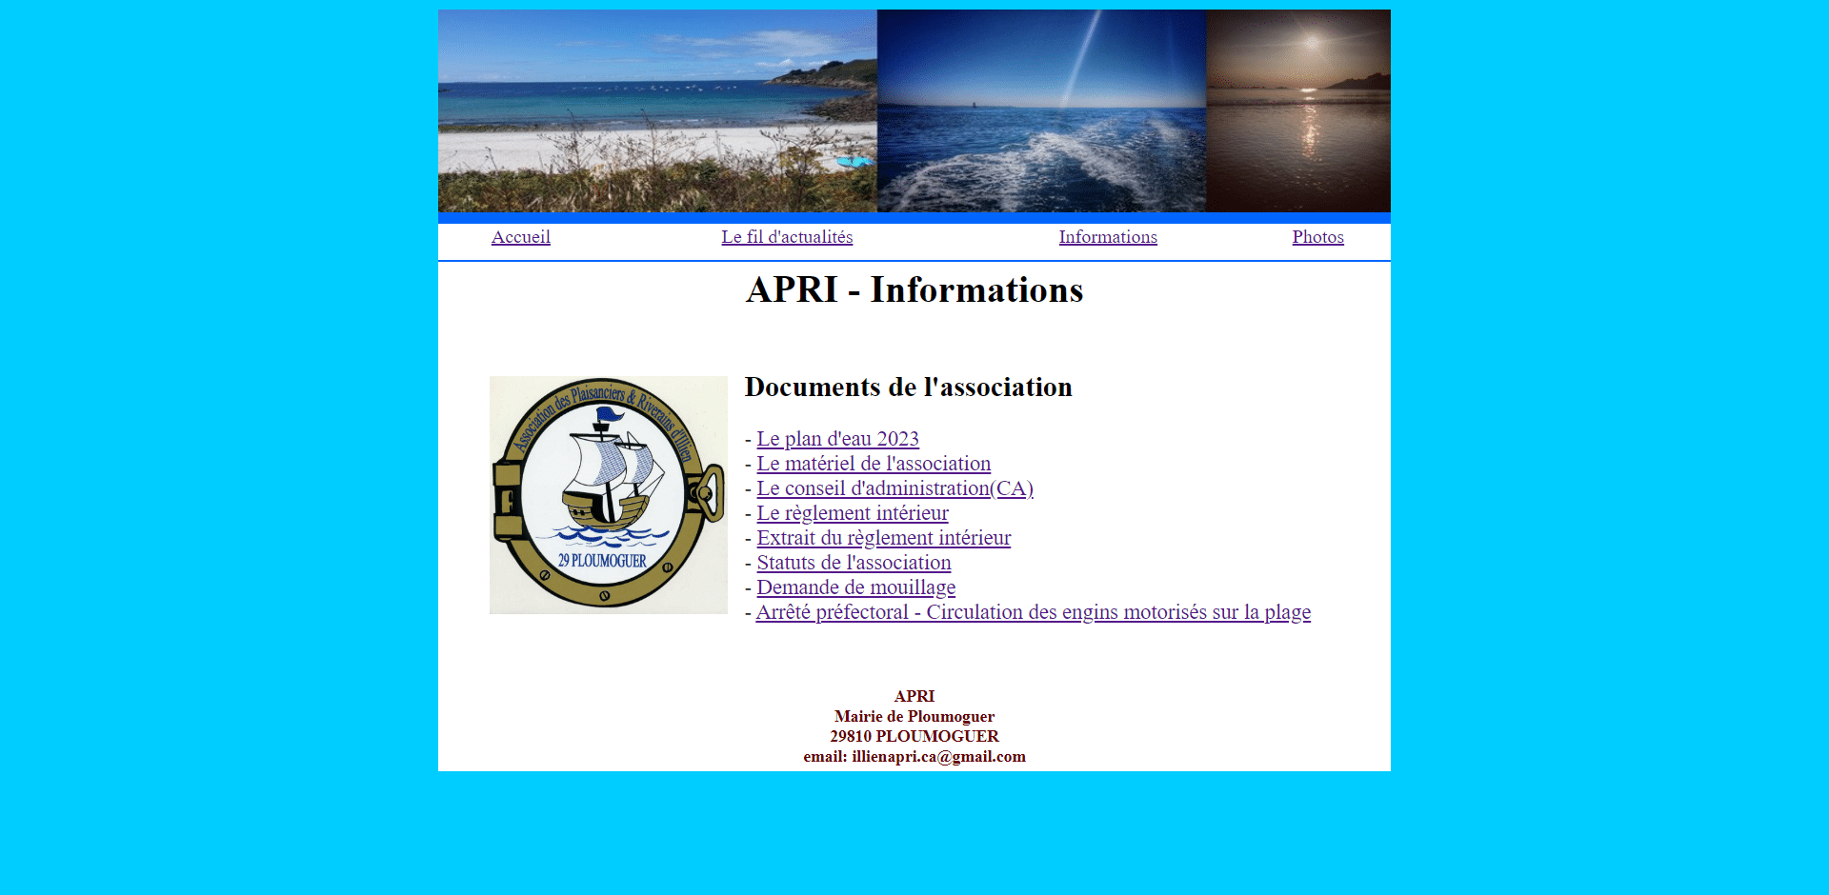Viewport: 1829px width, 895px height.
Task: Open Extrait du règlement intérieur
Action: [883, 538]
